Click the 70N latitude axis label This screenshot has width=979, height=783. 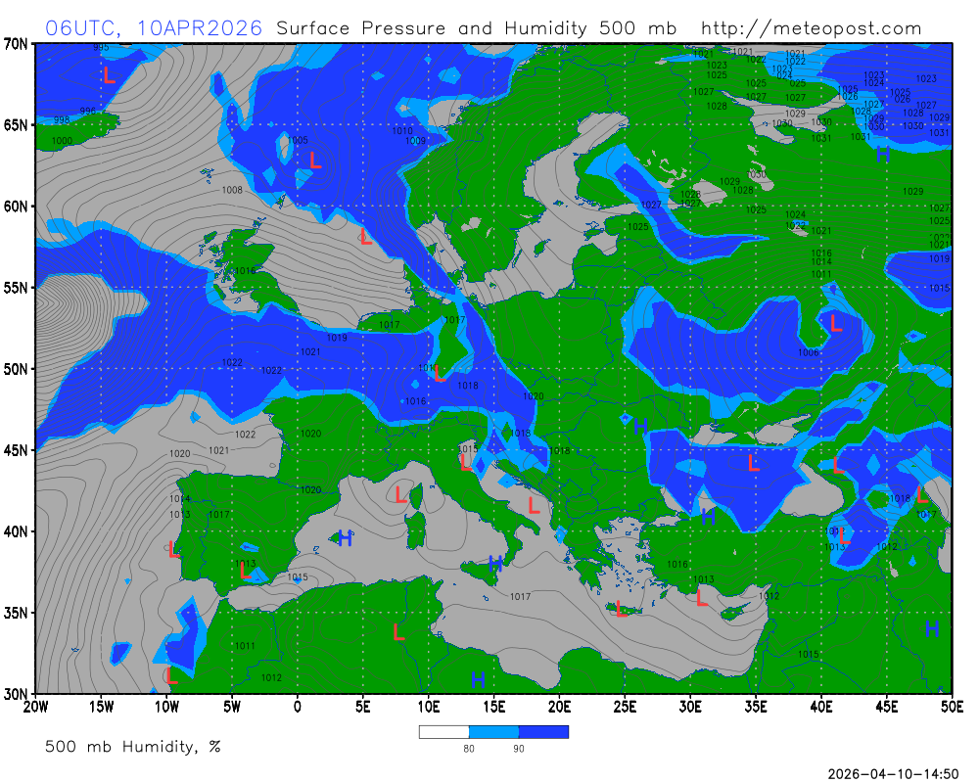click(x=16, y=44)
